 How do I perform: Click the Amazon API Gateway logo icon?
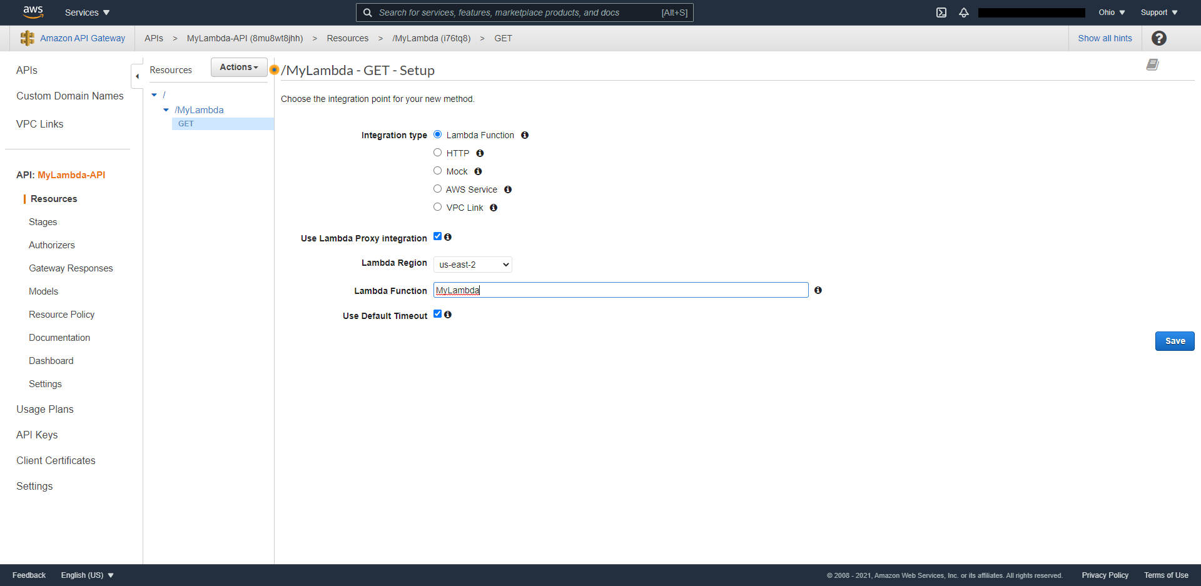tap(28, 38)
